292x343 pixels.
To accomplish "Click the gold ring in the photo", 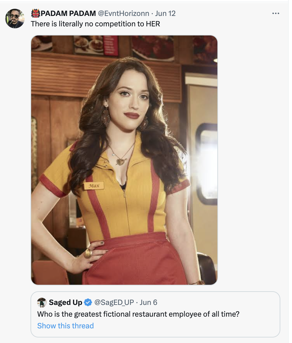I will pyautogui.click(x=88, y=254).
